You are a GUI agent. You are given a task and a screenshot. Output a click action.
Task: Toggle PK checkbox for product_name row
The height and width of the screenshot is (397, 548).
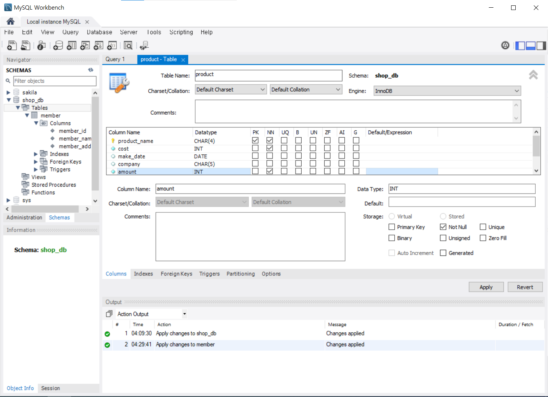[255, 140]
